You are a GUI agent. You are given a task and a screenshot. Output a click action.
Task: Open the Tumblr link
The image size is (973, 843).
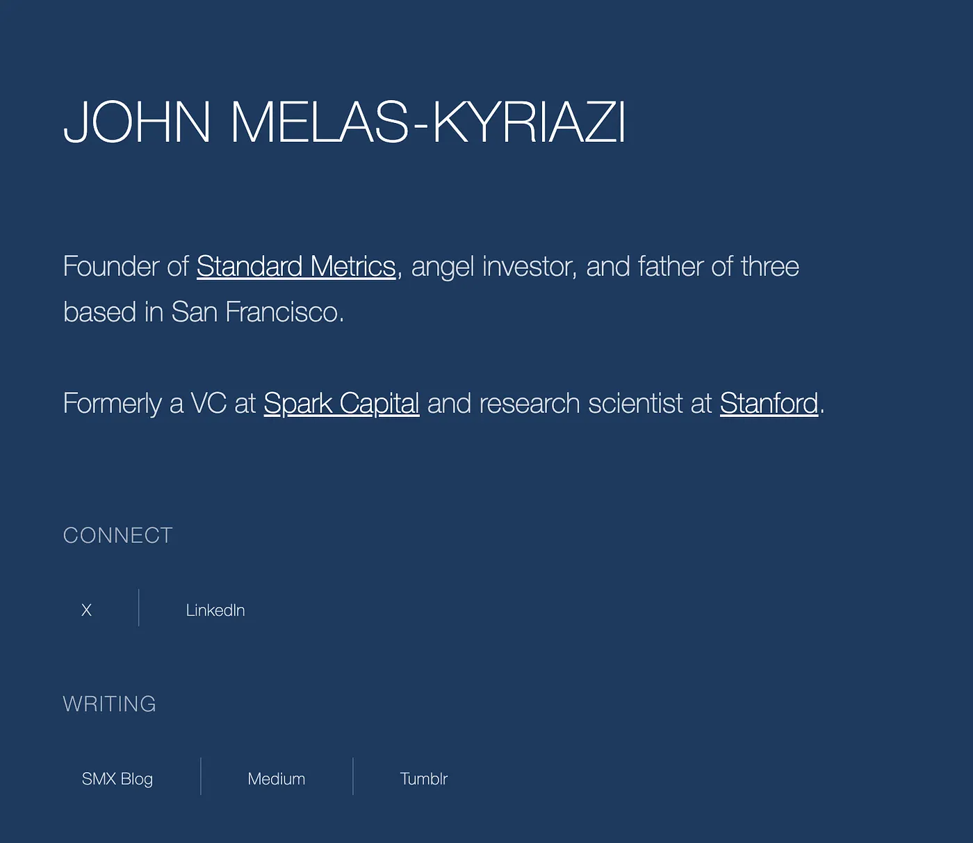[423, 778]
